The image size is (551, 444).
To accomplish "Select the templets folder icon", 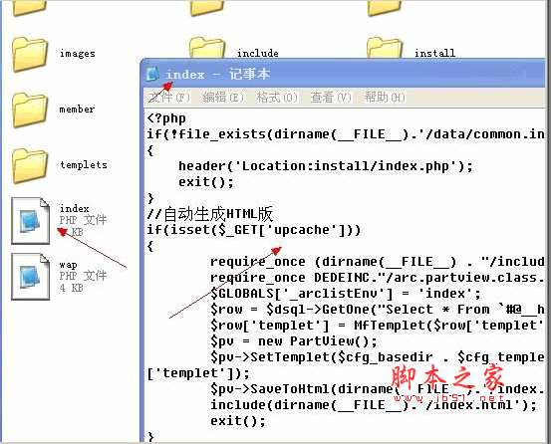I will tap(30, 165).
